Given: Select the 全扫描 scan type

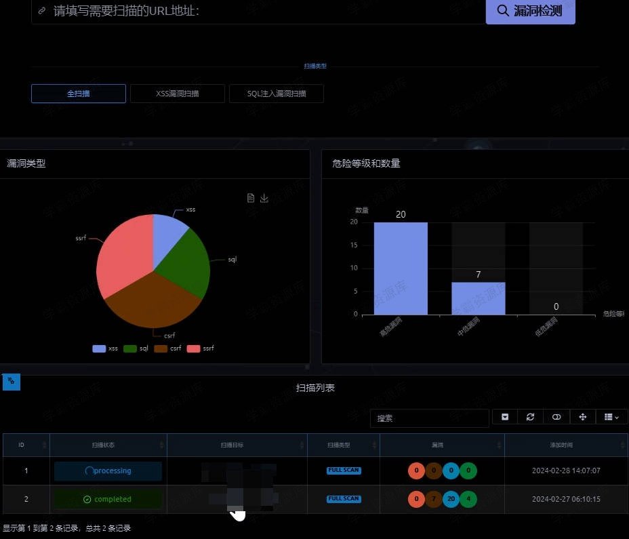Looking at the screenshot, I should click(x=79, y=94).
